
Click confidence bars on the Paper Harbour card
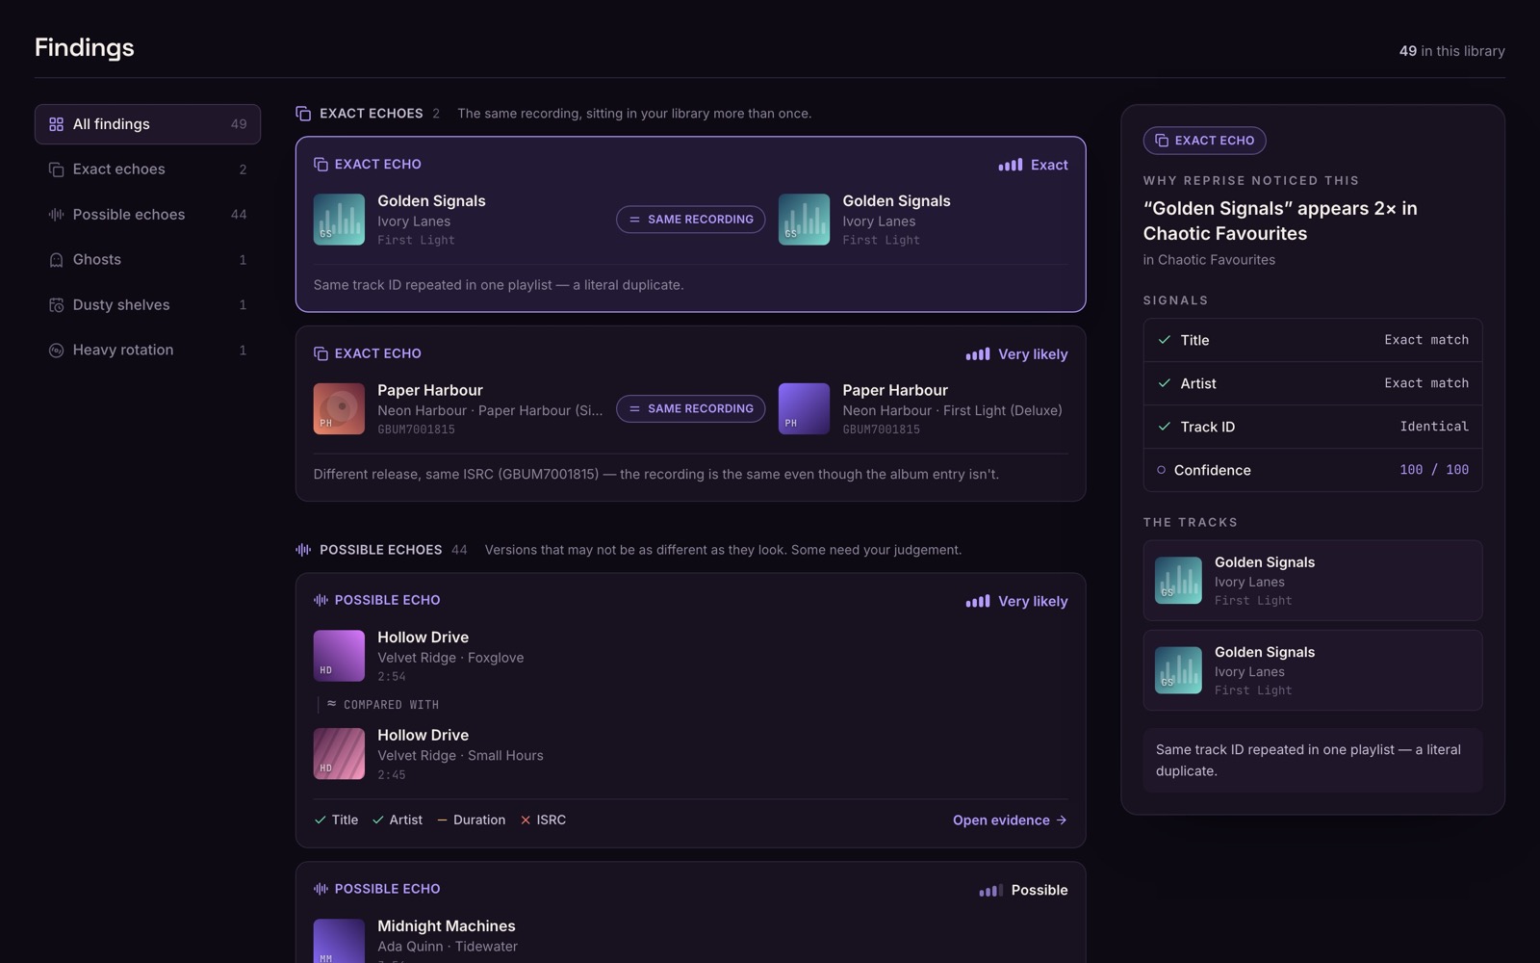pos(978,354)
